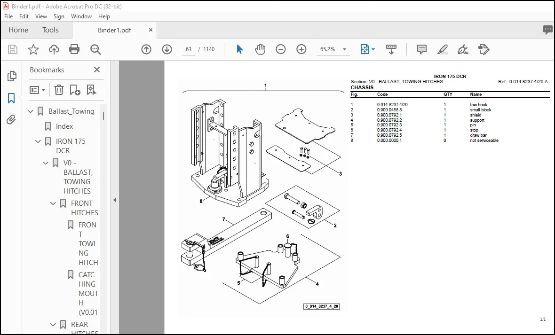Open the View menu
This screenshot has width=555, height=335.
pos(41,16)
